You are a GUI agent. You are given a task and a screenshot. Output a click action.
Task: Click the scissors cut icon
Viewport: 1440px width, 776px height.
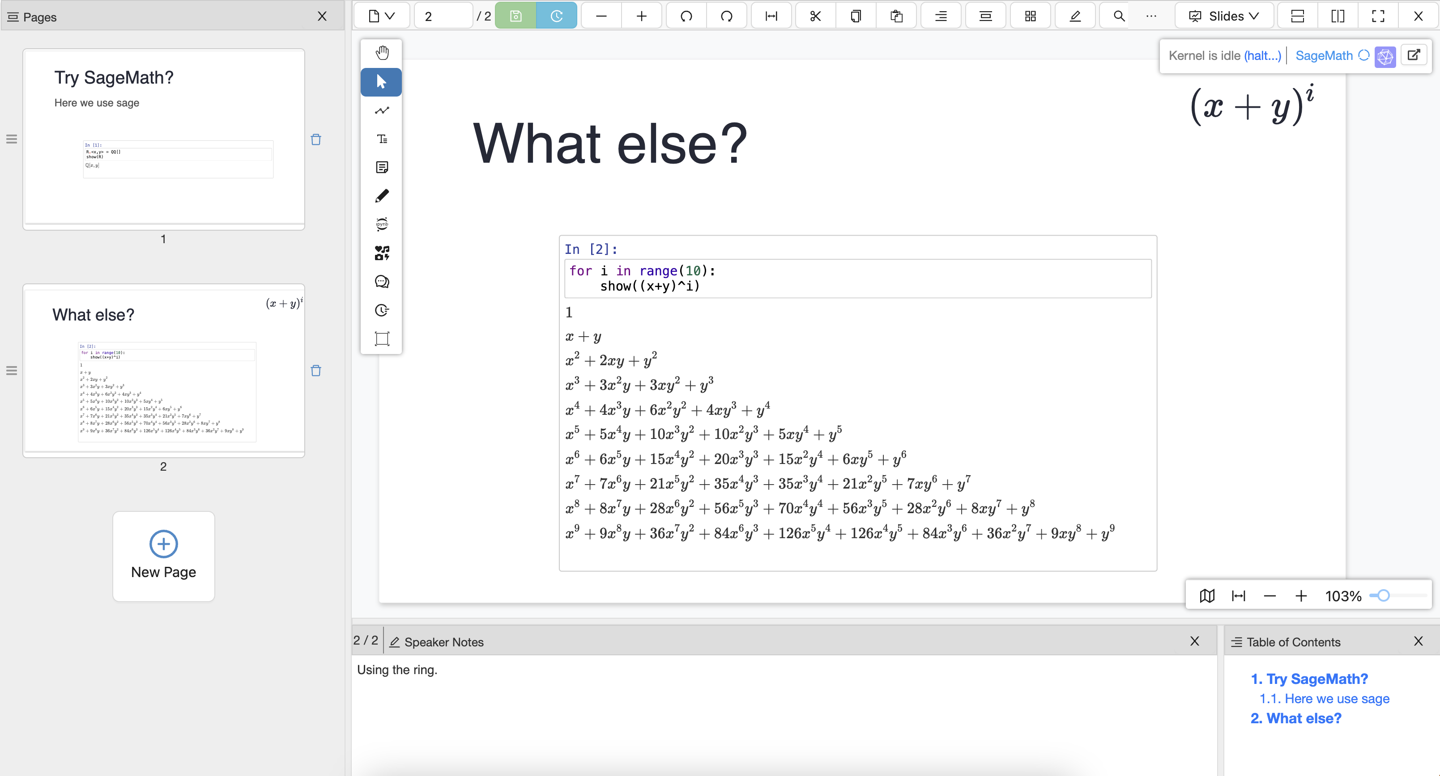coord(815,16)
